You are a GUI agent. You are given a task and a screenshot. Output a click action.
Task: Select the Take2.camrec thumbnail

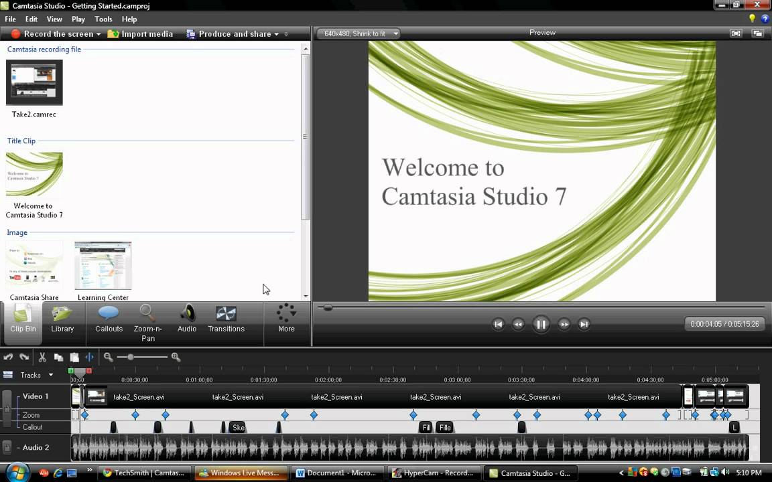34,82
